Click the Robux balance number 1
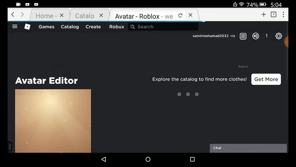296x167 pixels. point(266,36)
